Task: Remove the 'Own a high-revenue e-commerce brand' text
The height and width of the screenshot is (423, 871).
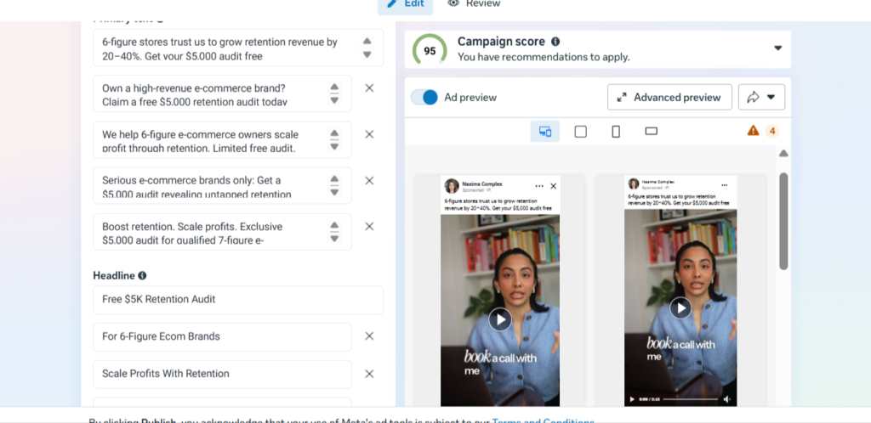Action: (369, 88)
